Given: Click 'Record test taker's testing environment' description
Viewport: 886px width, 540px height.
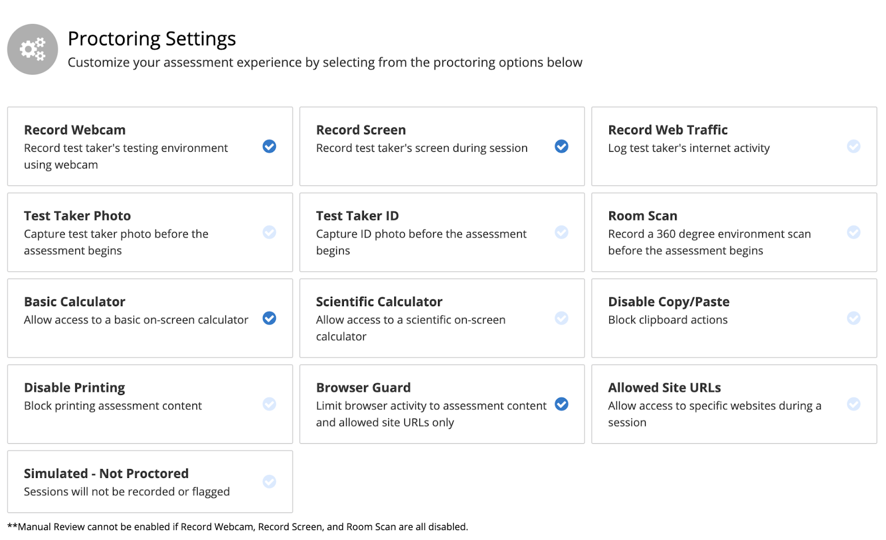Looking at the screenshot, I should 126,157.
